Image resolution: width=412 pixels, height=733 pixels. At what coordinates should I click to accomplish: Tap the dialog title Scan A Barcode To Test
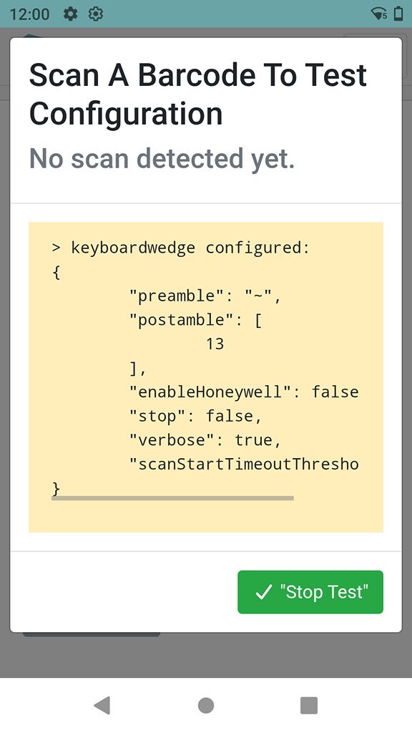coord(197,74)
